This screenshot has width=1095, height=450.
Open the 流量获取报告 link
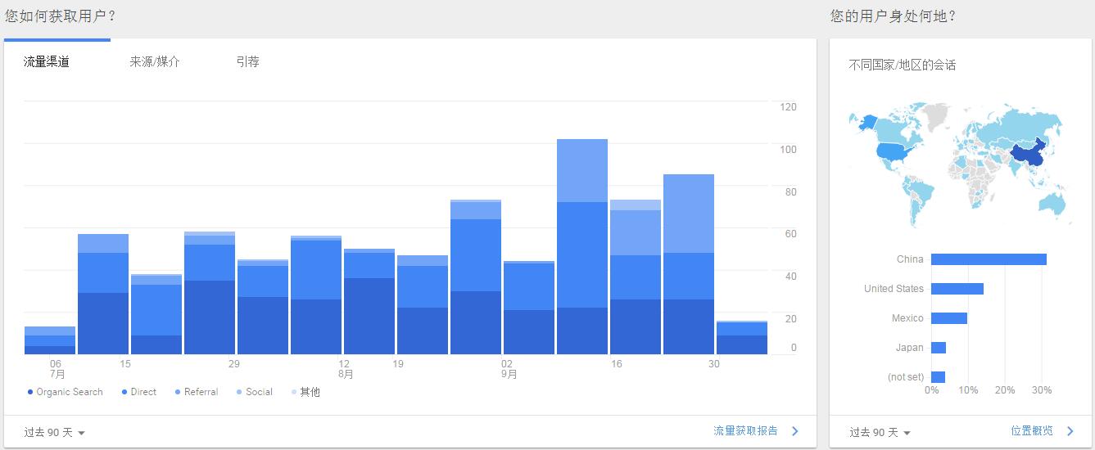point(745,431)
